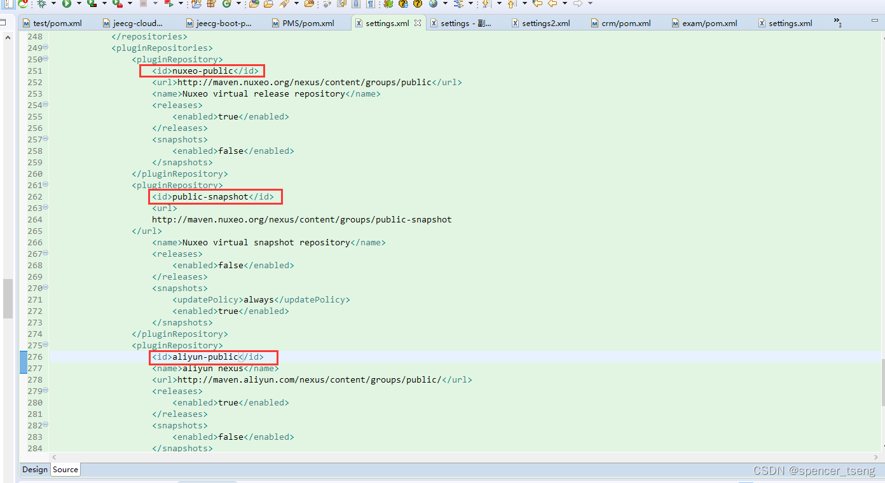Collapse pluginRepositories fold at line 249
Image resolution: width=885 pixels, height=483 pixels.
click(x=46, y=48)
